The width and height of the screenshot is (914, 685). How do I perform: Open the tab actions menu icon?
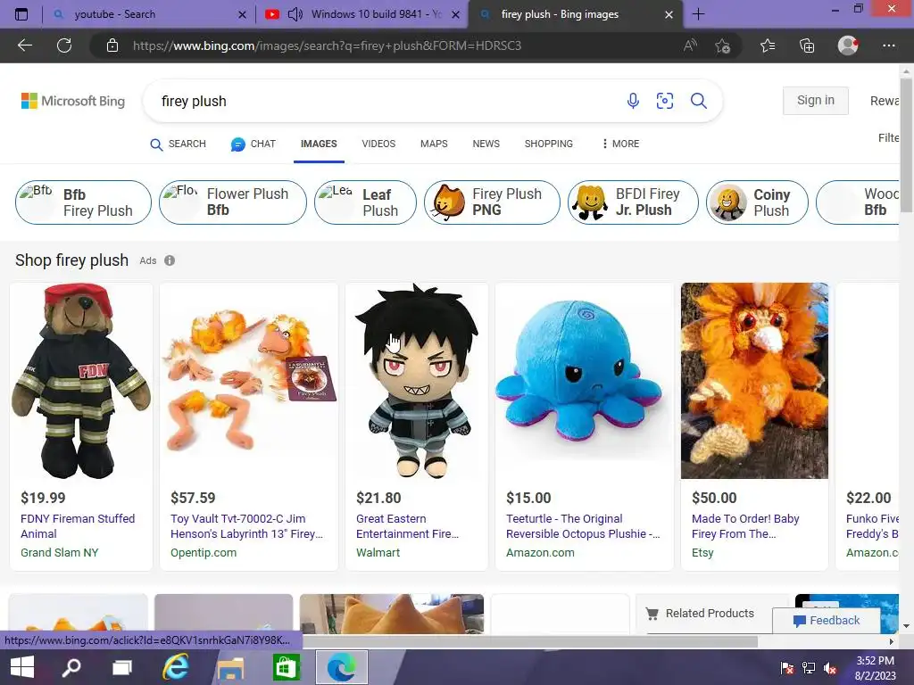pyautogui.click(x=21, y=14)
